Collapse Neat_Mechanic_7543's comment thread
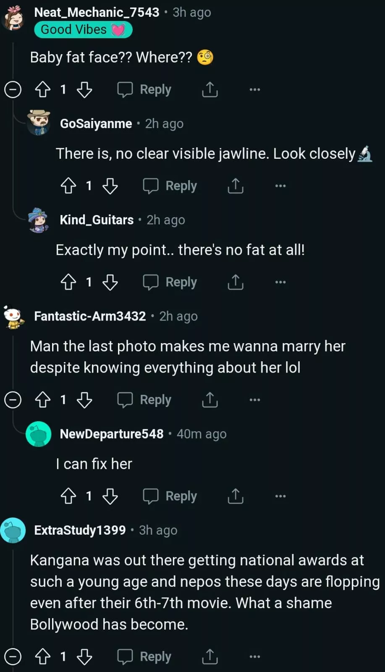385x672 pixels. point(13,89)
